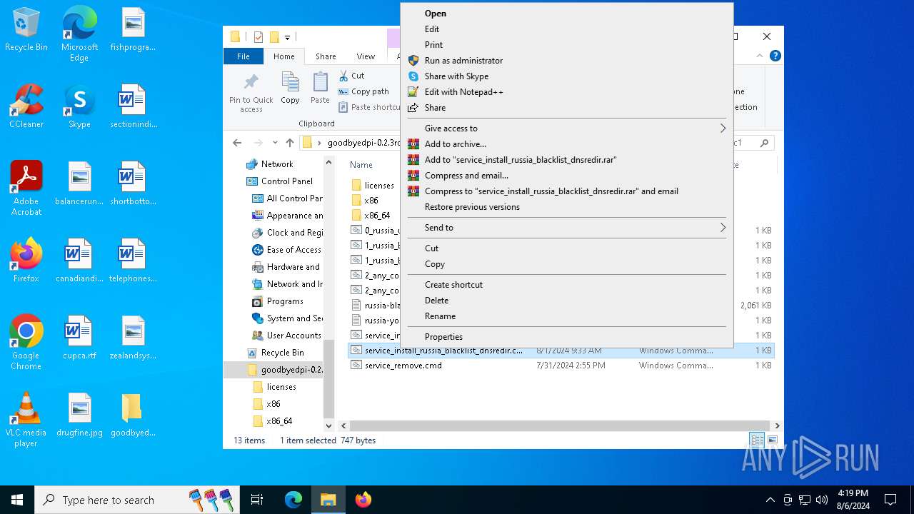This screenshot has width=914, height=514.
Task: Click the Explorer help question icon
Action: 775,56
